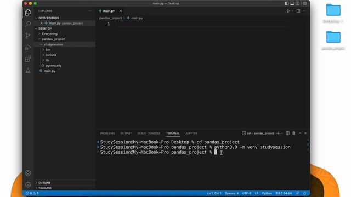Click the Explorer more actions ellipsis
The height and width of the screenshot is (197, 351).
(90, 11)
